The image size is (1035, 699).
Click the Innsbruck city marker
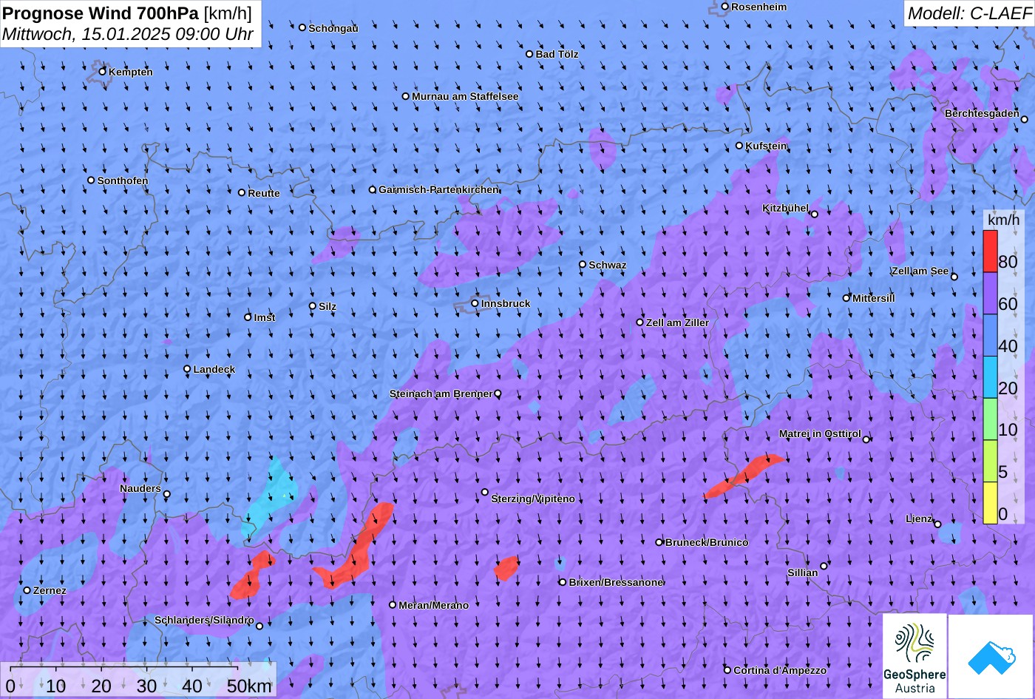click(x=475, y=303)
